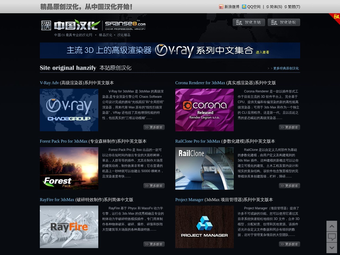Viewport: 340px width, 255px height.
Task: Click the QQ Zone share icon
Action: (244, 7)
